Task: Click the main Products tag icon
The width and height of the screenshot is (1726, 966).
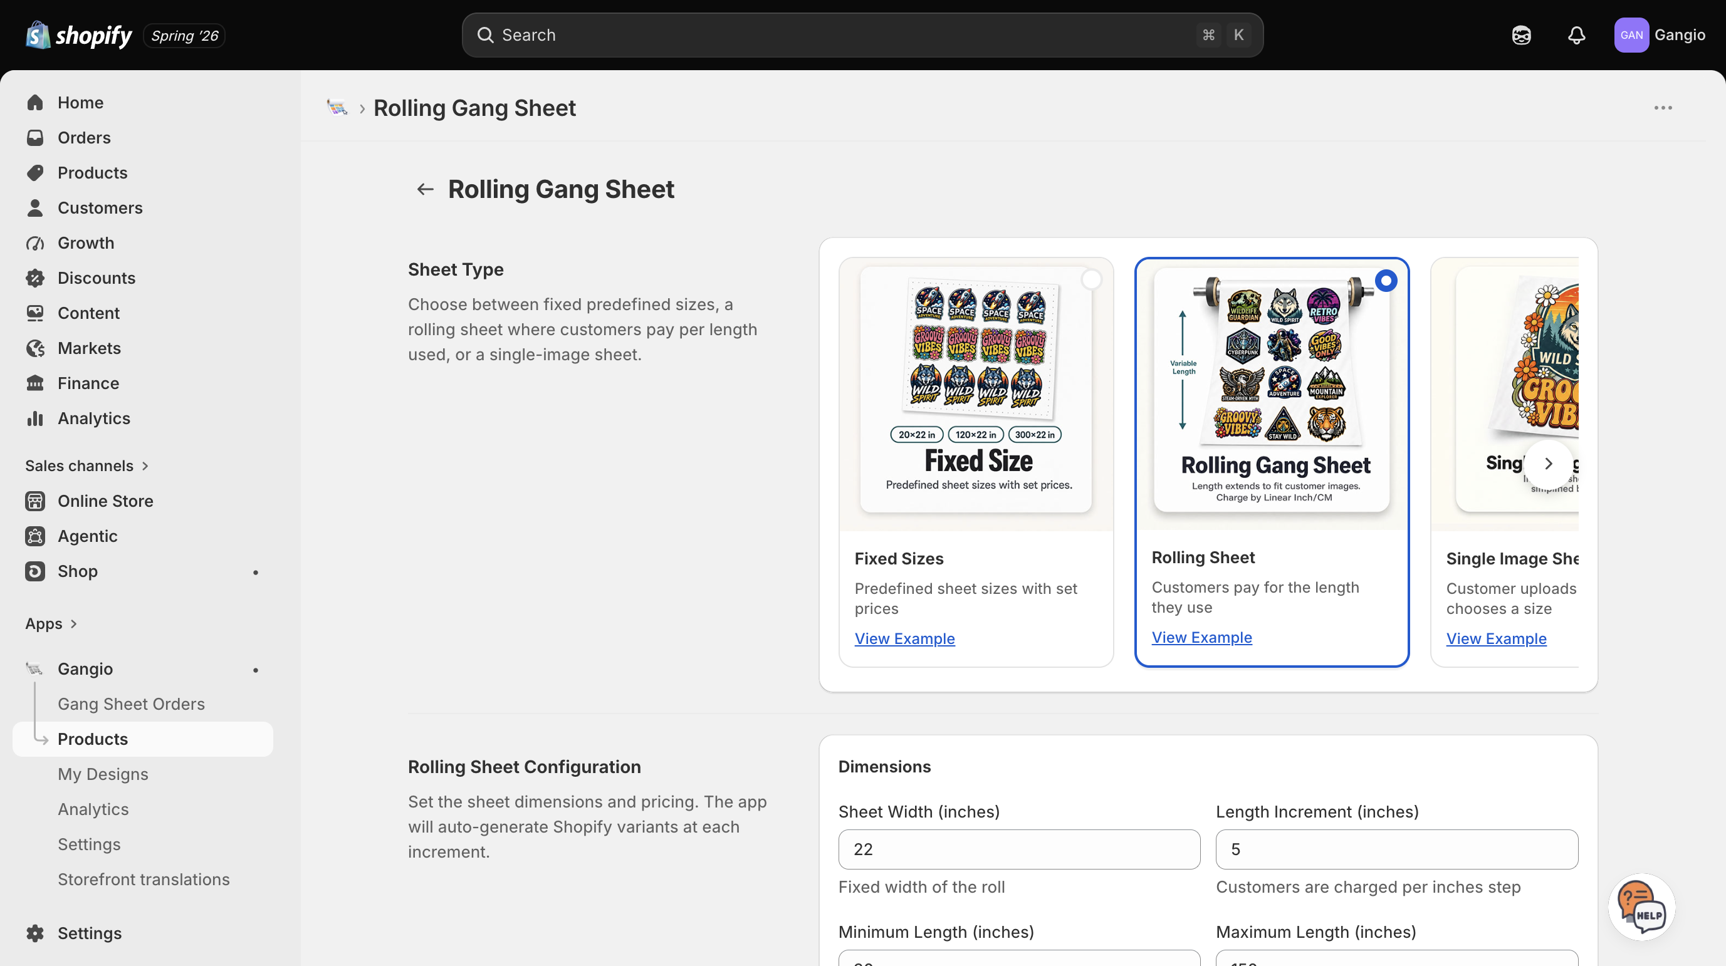Action: 35,173
